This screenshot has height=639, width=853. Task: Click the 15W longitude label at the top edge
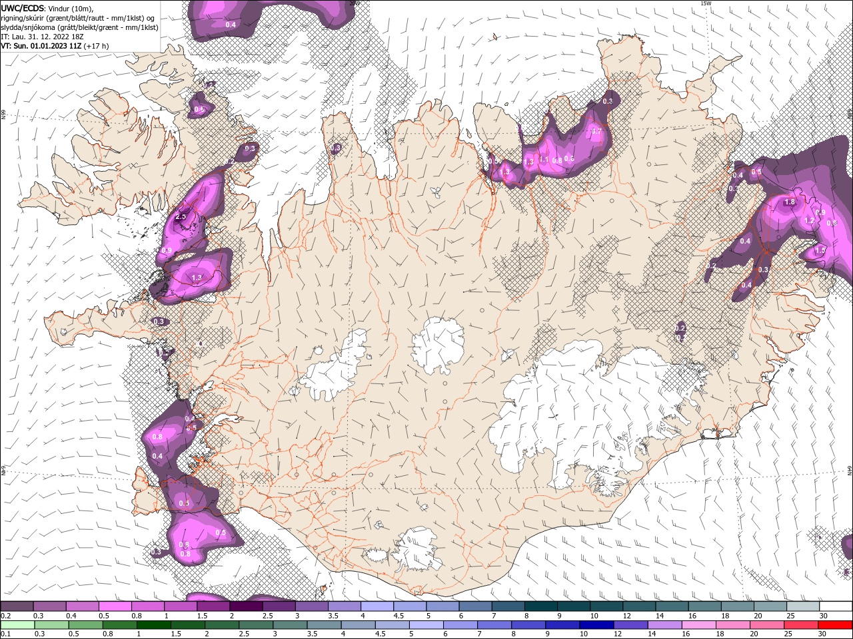(706, 3)
